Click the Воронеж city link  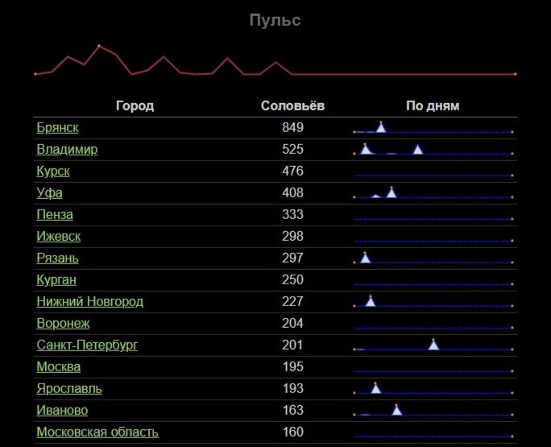63,324
